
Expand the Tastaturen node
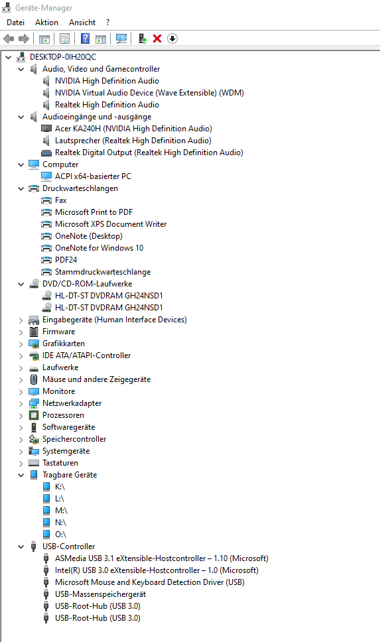pos(21,464)
